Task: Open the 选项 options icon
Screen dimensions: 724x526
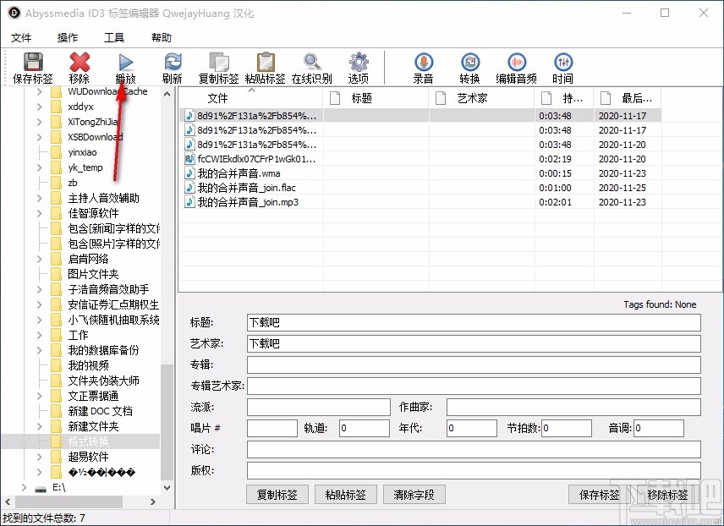Action: point(358,63)
